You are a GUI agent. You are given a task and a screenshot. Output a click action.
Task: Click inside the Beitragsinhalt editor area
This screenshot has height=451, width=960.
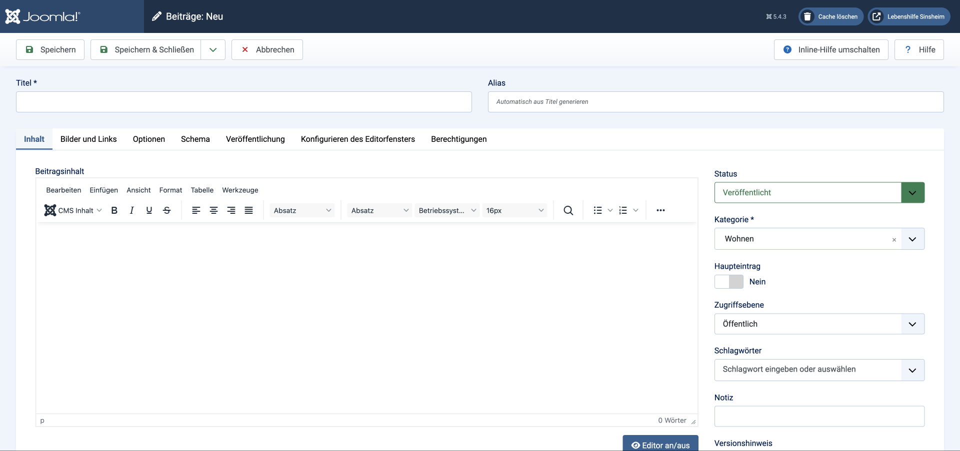366,318
